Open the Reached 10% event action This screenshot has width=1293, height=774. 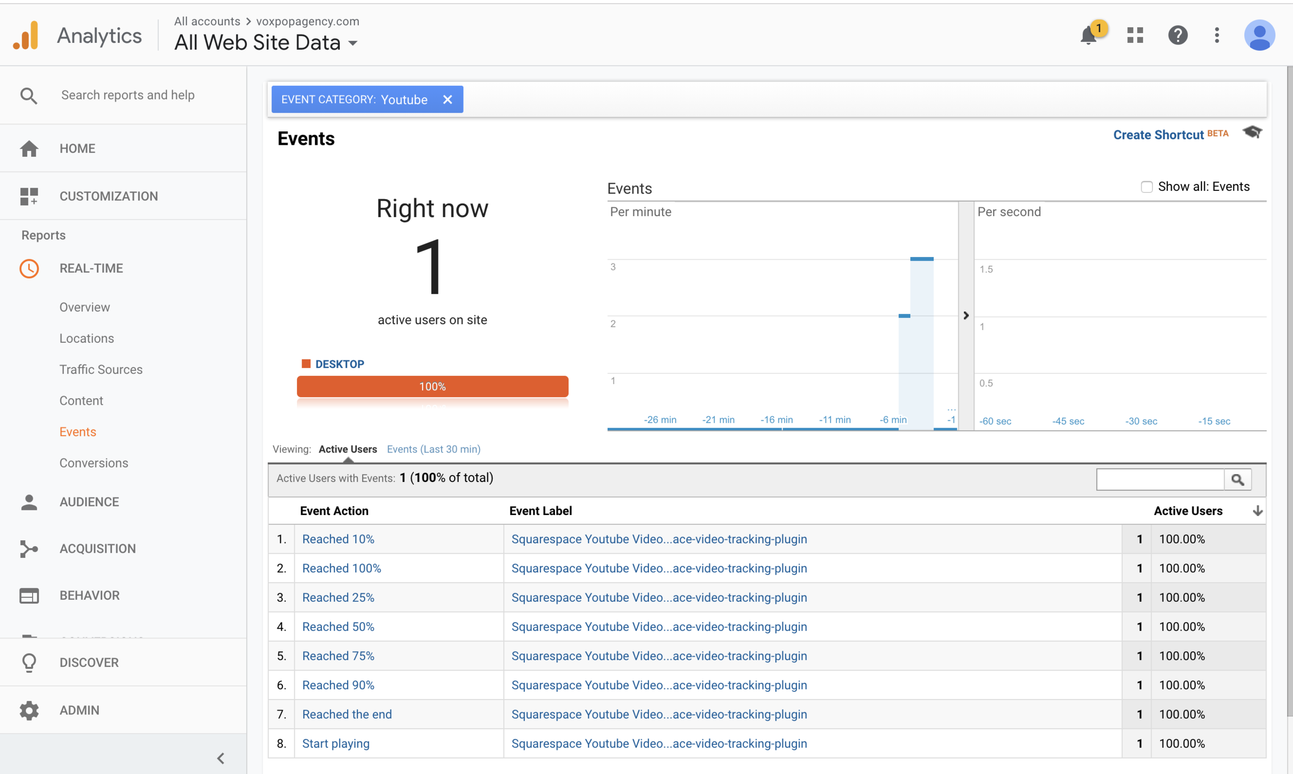click(338, 539)
